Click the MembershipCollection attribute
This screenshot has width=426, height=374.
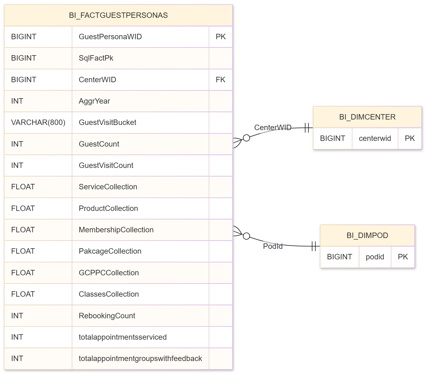click(x=116, y=230)
